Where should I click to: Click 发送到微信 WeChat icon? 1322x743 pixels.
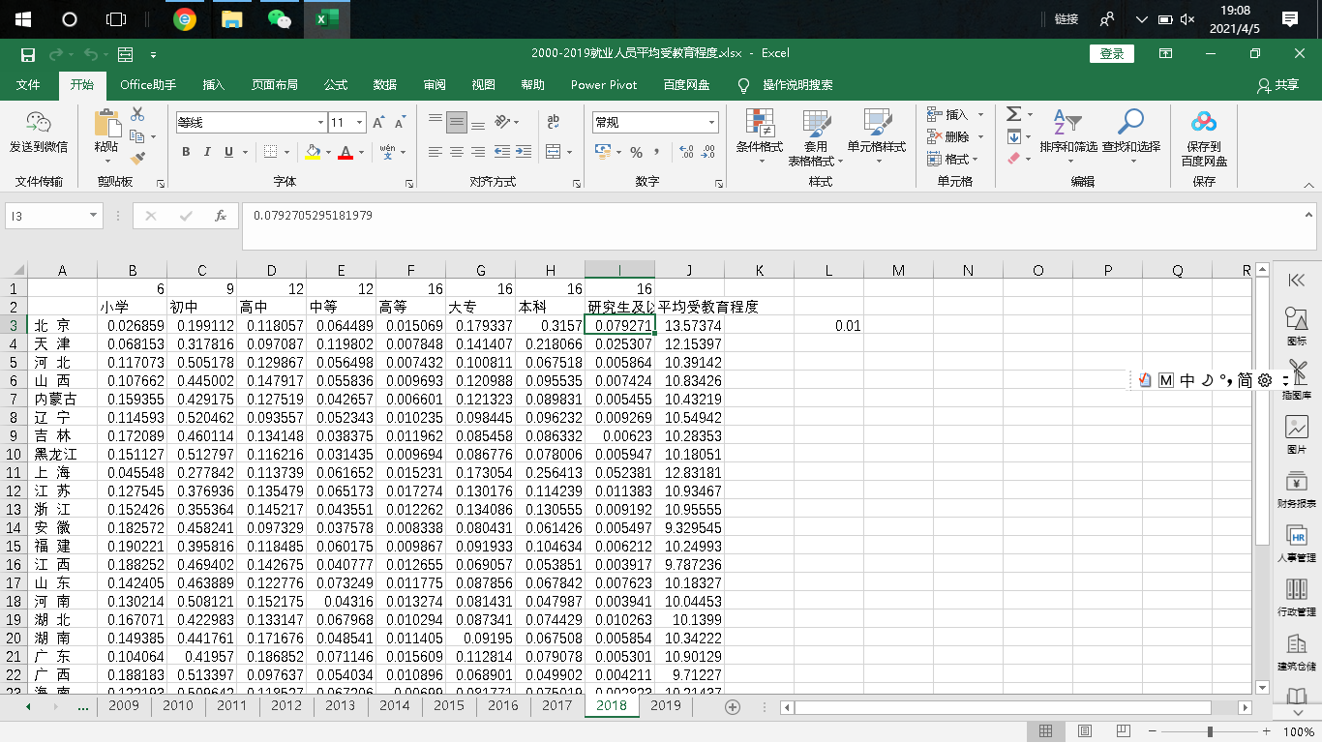pyautogui.click(x=39, y=134)
